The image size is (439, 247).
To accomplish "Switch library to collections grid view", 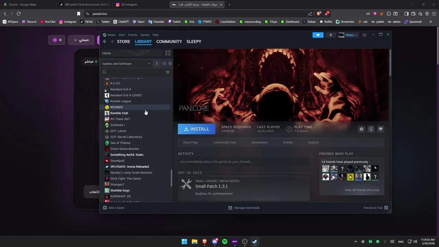I will point(168,53).
